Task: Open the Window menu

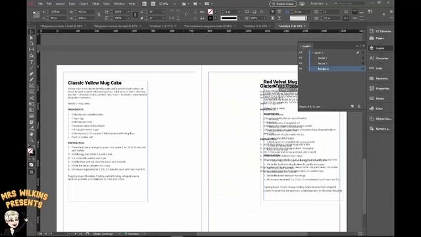Action: (119, 4)
